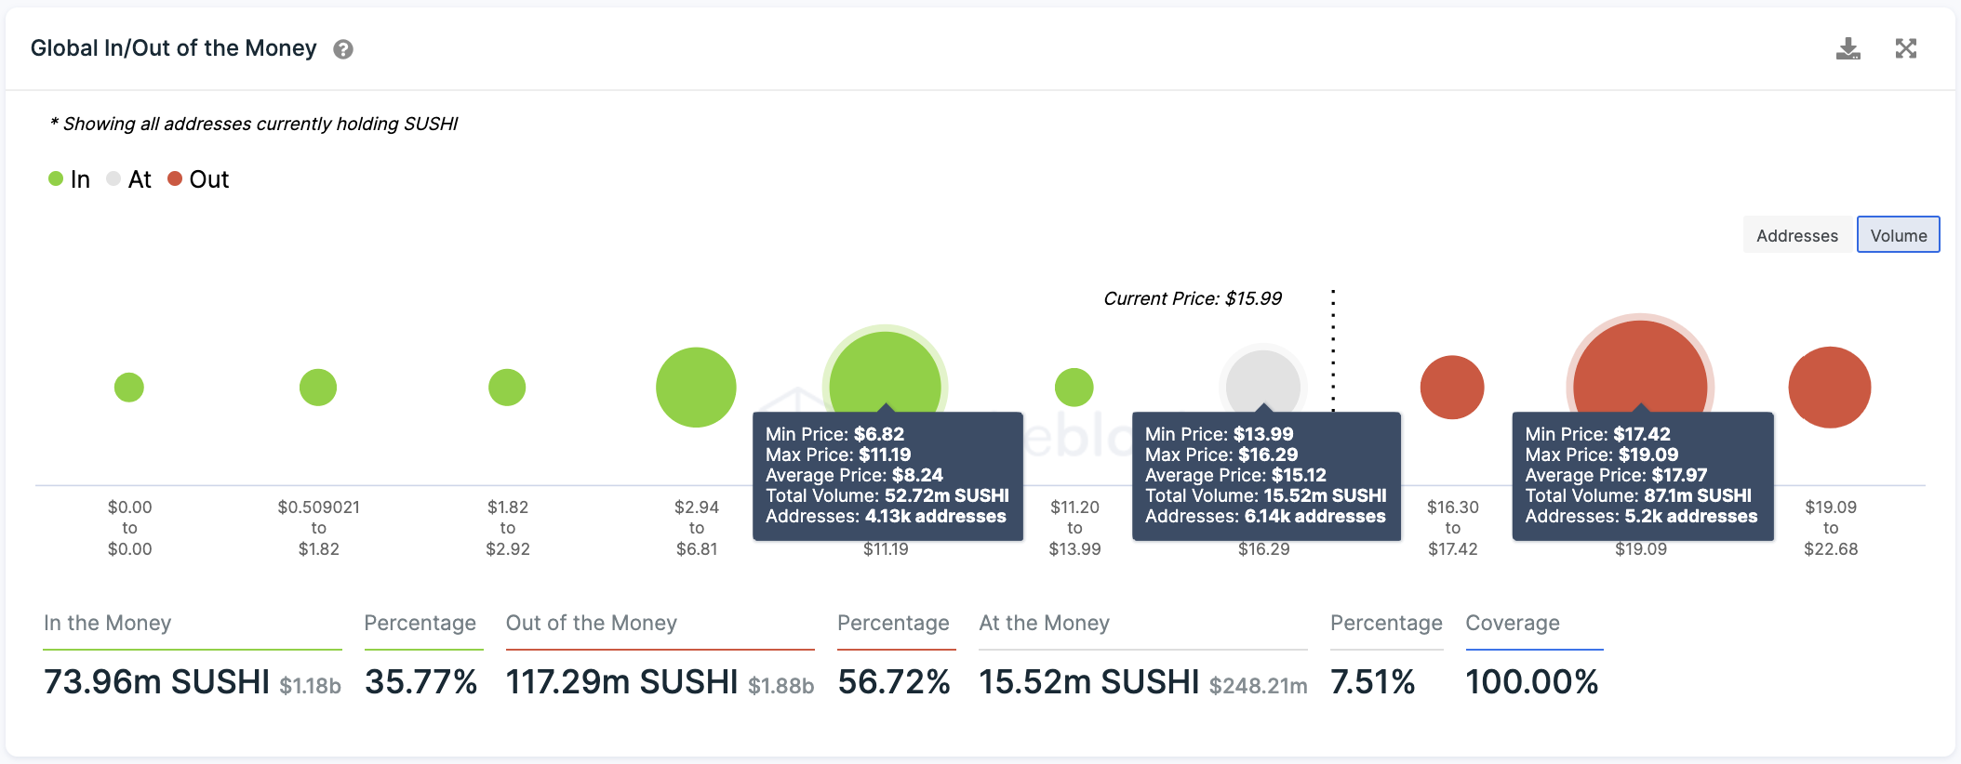Toggle the green In legend item
The height and width of the screenshot is (764, 1961).
[70, 179]
